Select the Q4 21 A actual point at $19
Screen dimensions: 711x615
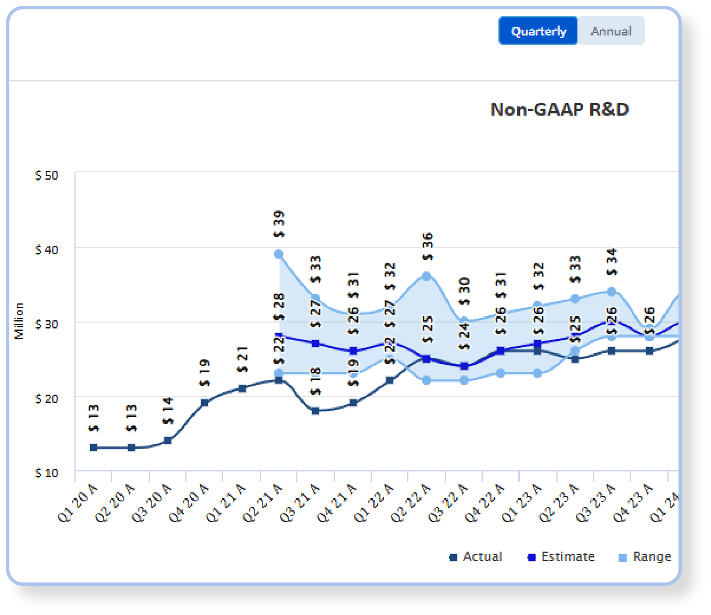[x=353, y=403]
